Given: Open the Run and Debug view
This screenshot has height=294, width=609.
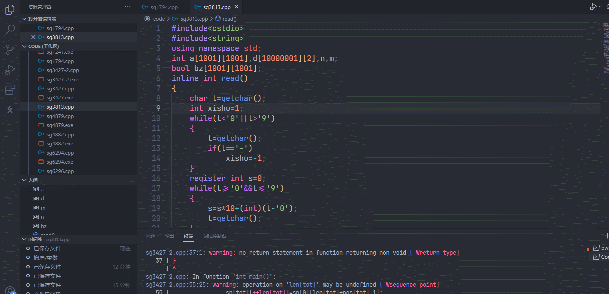Looking at the screenshot, I should [x=10, y=70].
